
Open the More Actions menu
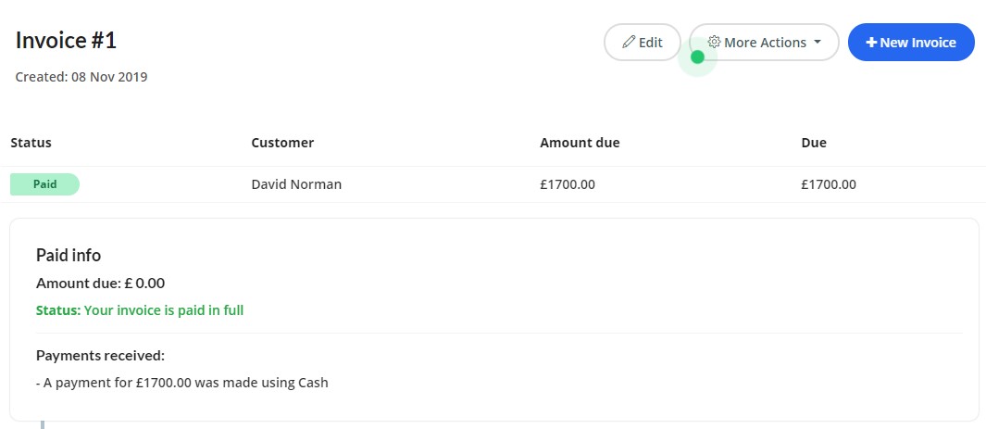click(765, 43)
